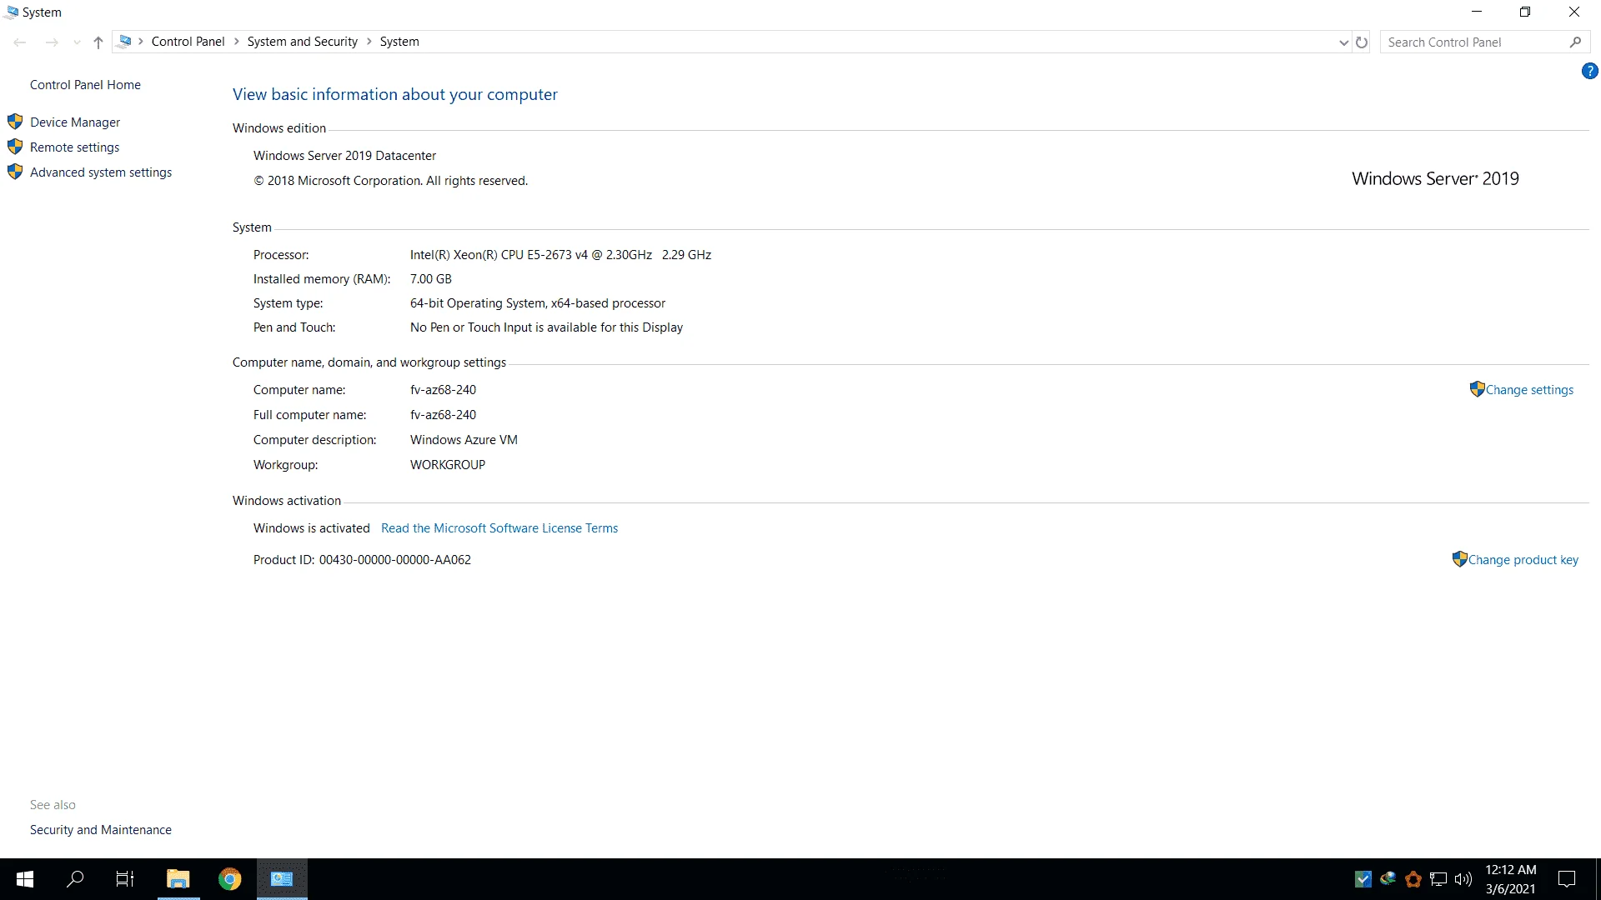Viewport: 1601px width, 900px height.
Task: Click Change product key link
Action: click(x=1523, y=560)
